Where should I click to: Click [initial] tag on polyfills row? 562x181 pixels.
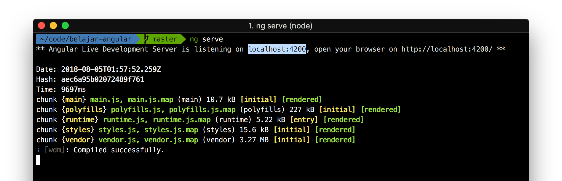(x=337, y=110)
